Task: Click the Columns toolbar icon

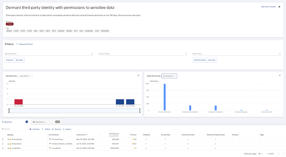Action: click(x=35, y=129)
